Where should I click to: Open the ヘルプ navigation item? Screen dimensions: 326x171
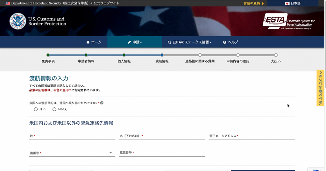pyautogui.click(x=230, y=42)
